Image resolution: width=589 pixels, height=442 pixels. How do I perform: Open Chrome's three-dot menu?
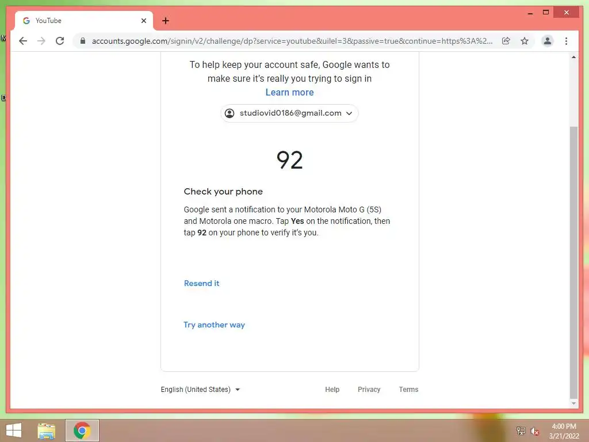pos(566,41)
